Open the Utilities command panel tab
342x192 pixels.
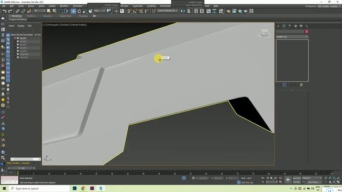tap(307, 26)
